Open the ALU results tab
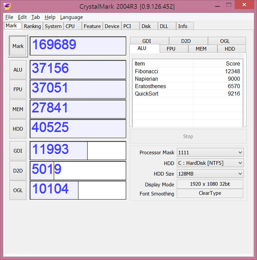The width and height of the screenshot is (257, 260). (x=144, y=48)
